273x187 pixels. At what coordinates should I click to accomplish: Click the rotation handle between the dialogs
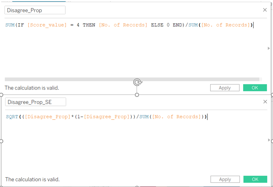(x=137, y=82)
